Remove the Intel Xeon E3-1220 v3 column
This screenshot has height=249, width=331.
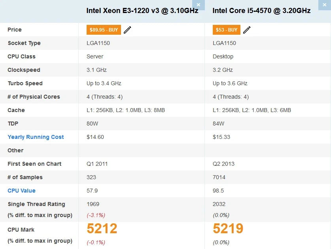coord(199,5)
